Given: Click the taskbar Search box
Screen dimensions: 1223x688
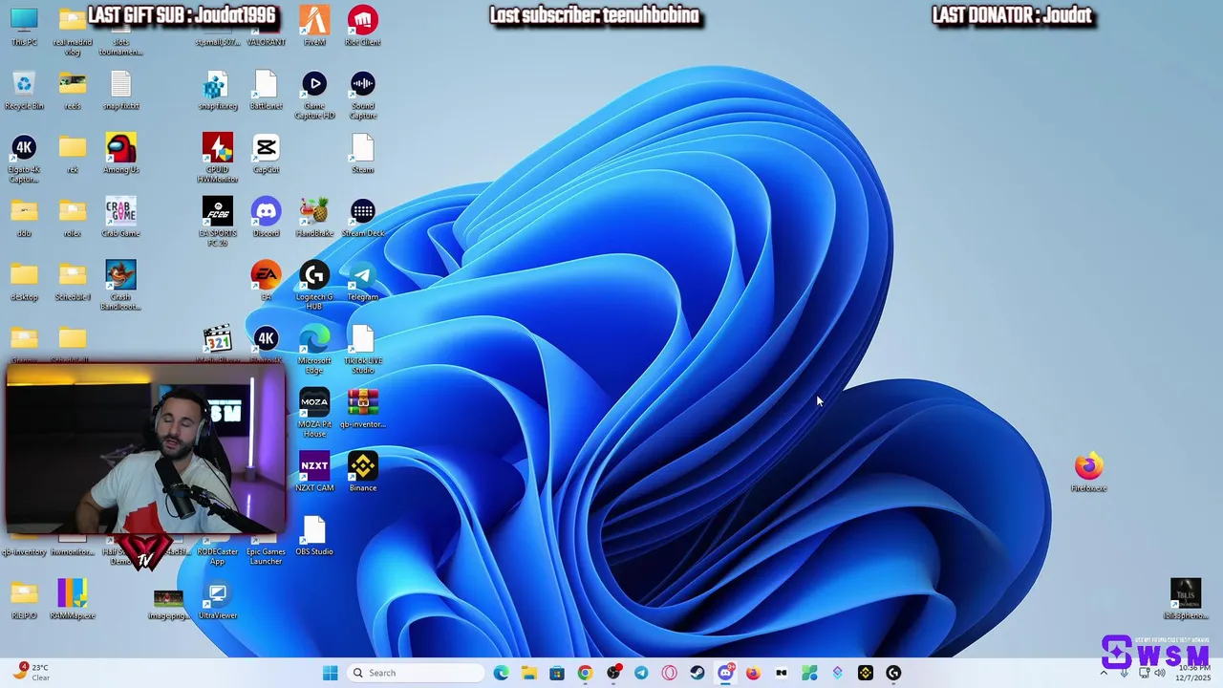Looking at the screenshot, I should pos(415,673).
